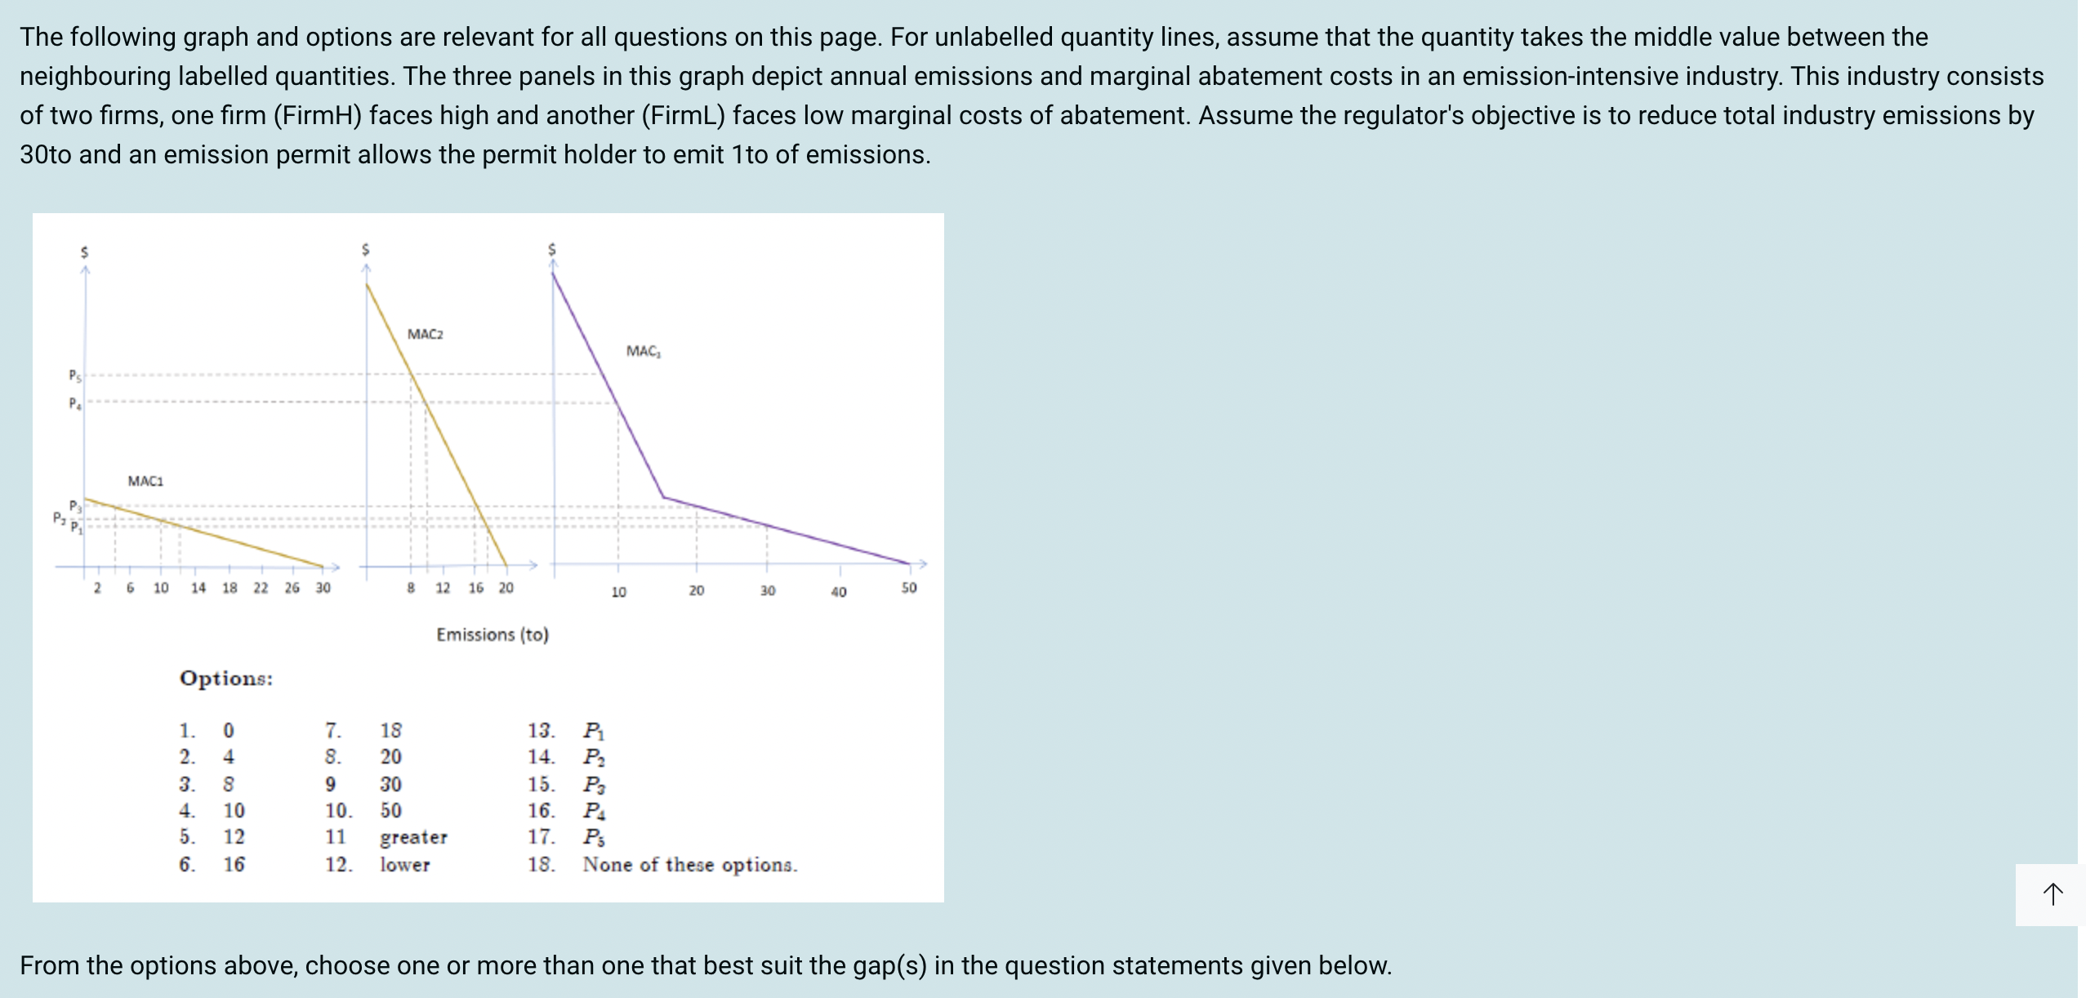The height and width of the screenshot is (998, 2086).
Task: Click the 50 tick label on the right panel axis
Action: 909,588
